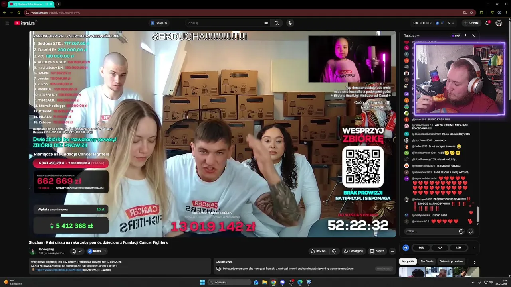Open the first recommended video thumbnail
511x287 pixels.
[x=412, y=272]
